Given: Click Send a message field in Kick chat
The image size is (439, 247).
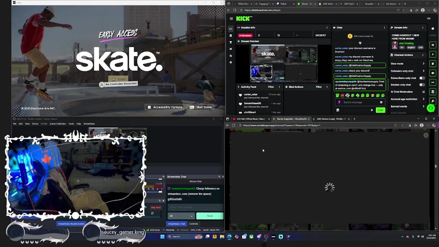Looking at the screenshot, I should pos(360,102).
